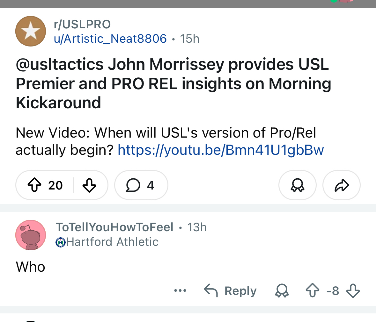Upvote the "Who" comment
The width and height of the screenshot is (376, 322).
[312, 291]
